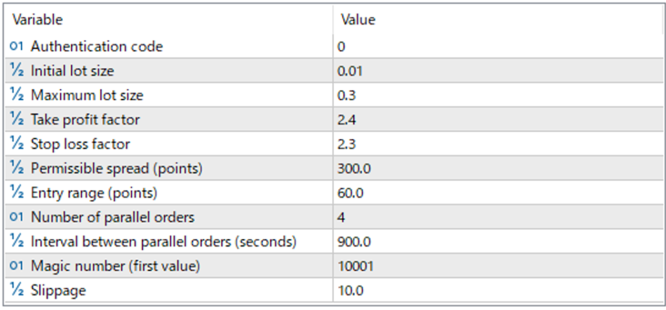Select the Maximum lot size value 0.3

[x=346, y=95]
